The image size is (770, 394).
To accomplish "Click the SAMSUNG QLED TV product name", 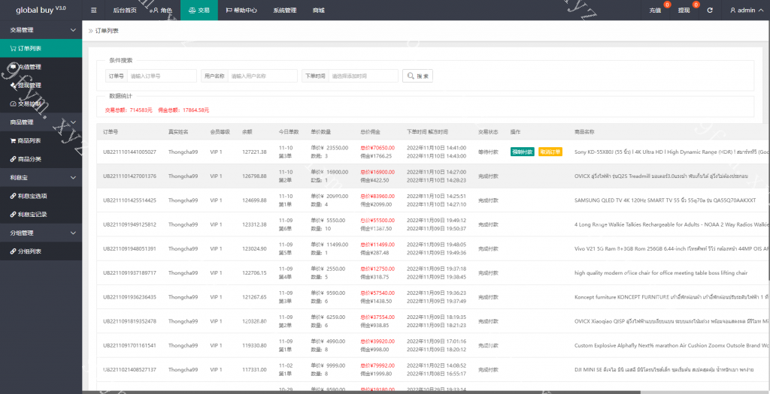I will (665, 200).
